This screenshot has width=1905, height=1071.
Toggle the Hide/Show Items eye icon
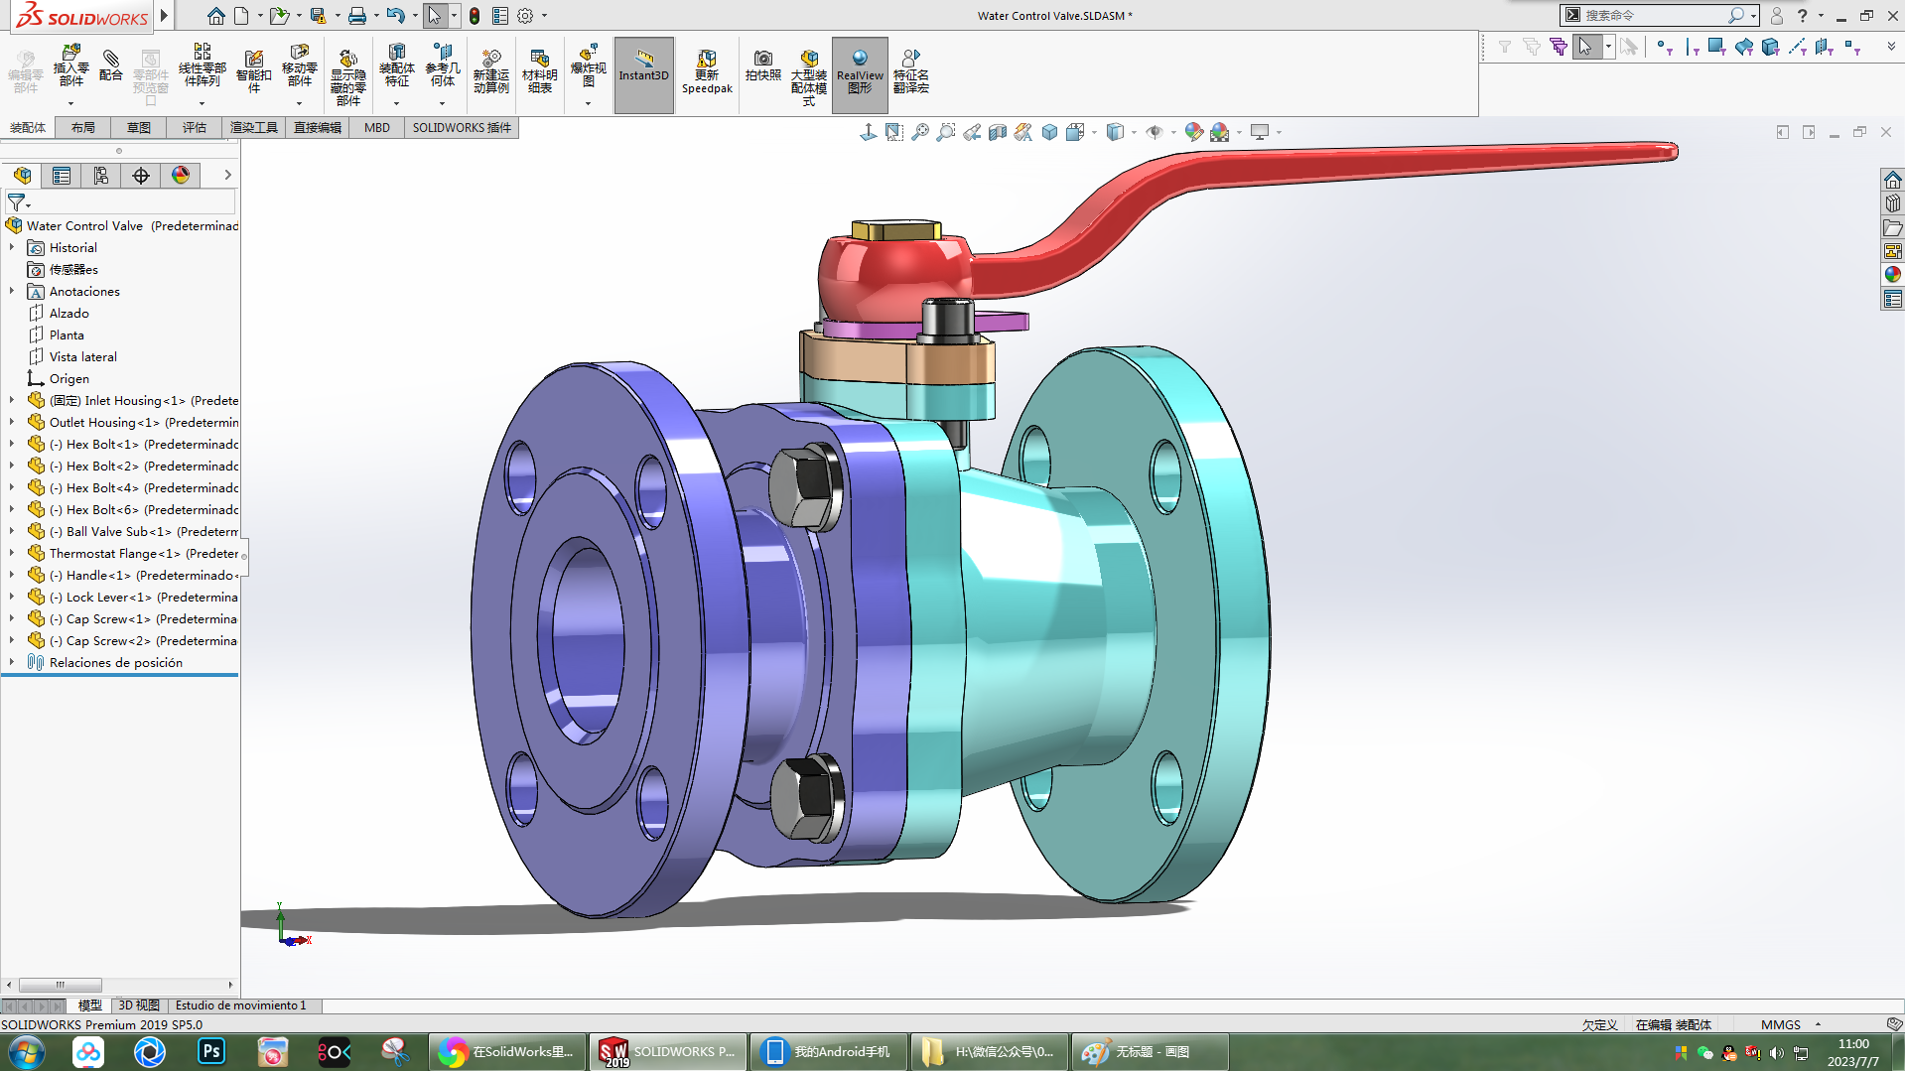[x=1154, y=132]
